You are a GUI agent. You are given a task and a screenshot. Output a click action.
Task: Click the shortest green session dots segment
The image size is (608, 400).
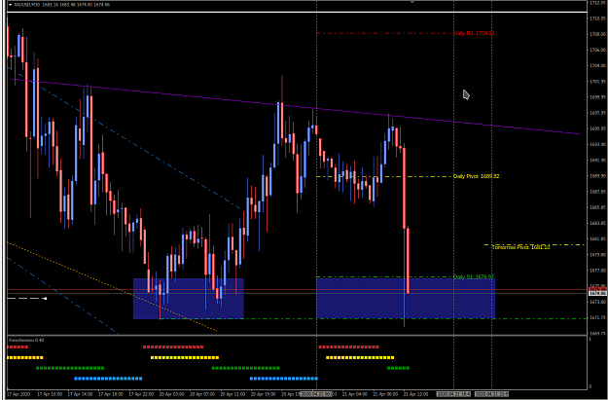pos(398,368)
